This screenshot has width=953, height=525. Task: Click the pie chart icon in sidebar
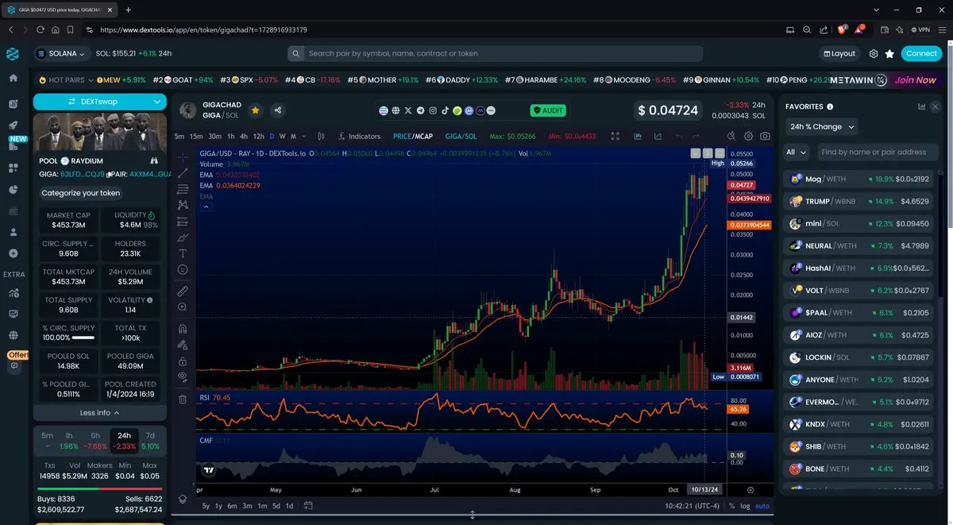point(13,190)
